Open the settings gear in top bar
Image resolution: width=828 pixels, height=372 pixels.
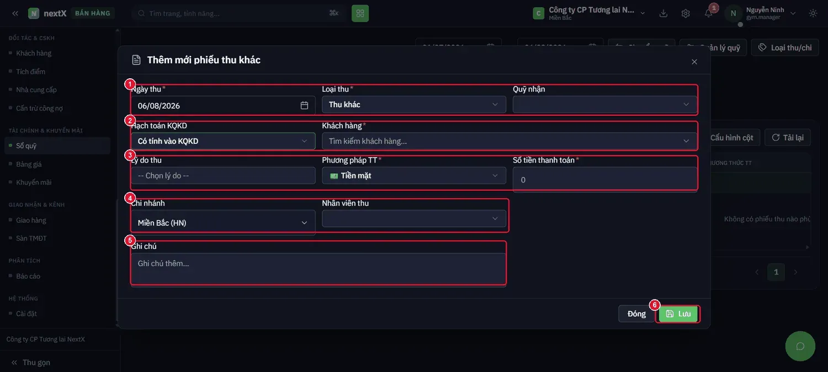pos(686,13)
